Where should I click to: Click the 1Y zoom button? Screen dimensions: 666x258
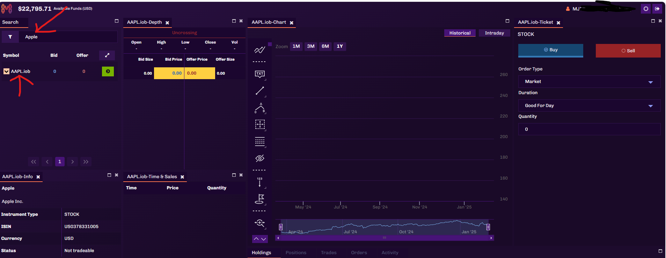tap(339, 46)
